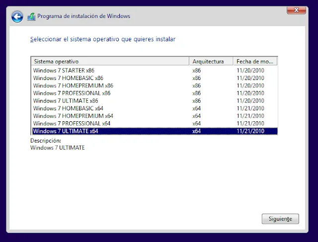
Task: Click the Fecha de mo... column header
Action: [255, 61]
